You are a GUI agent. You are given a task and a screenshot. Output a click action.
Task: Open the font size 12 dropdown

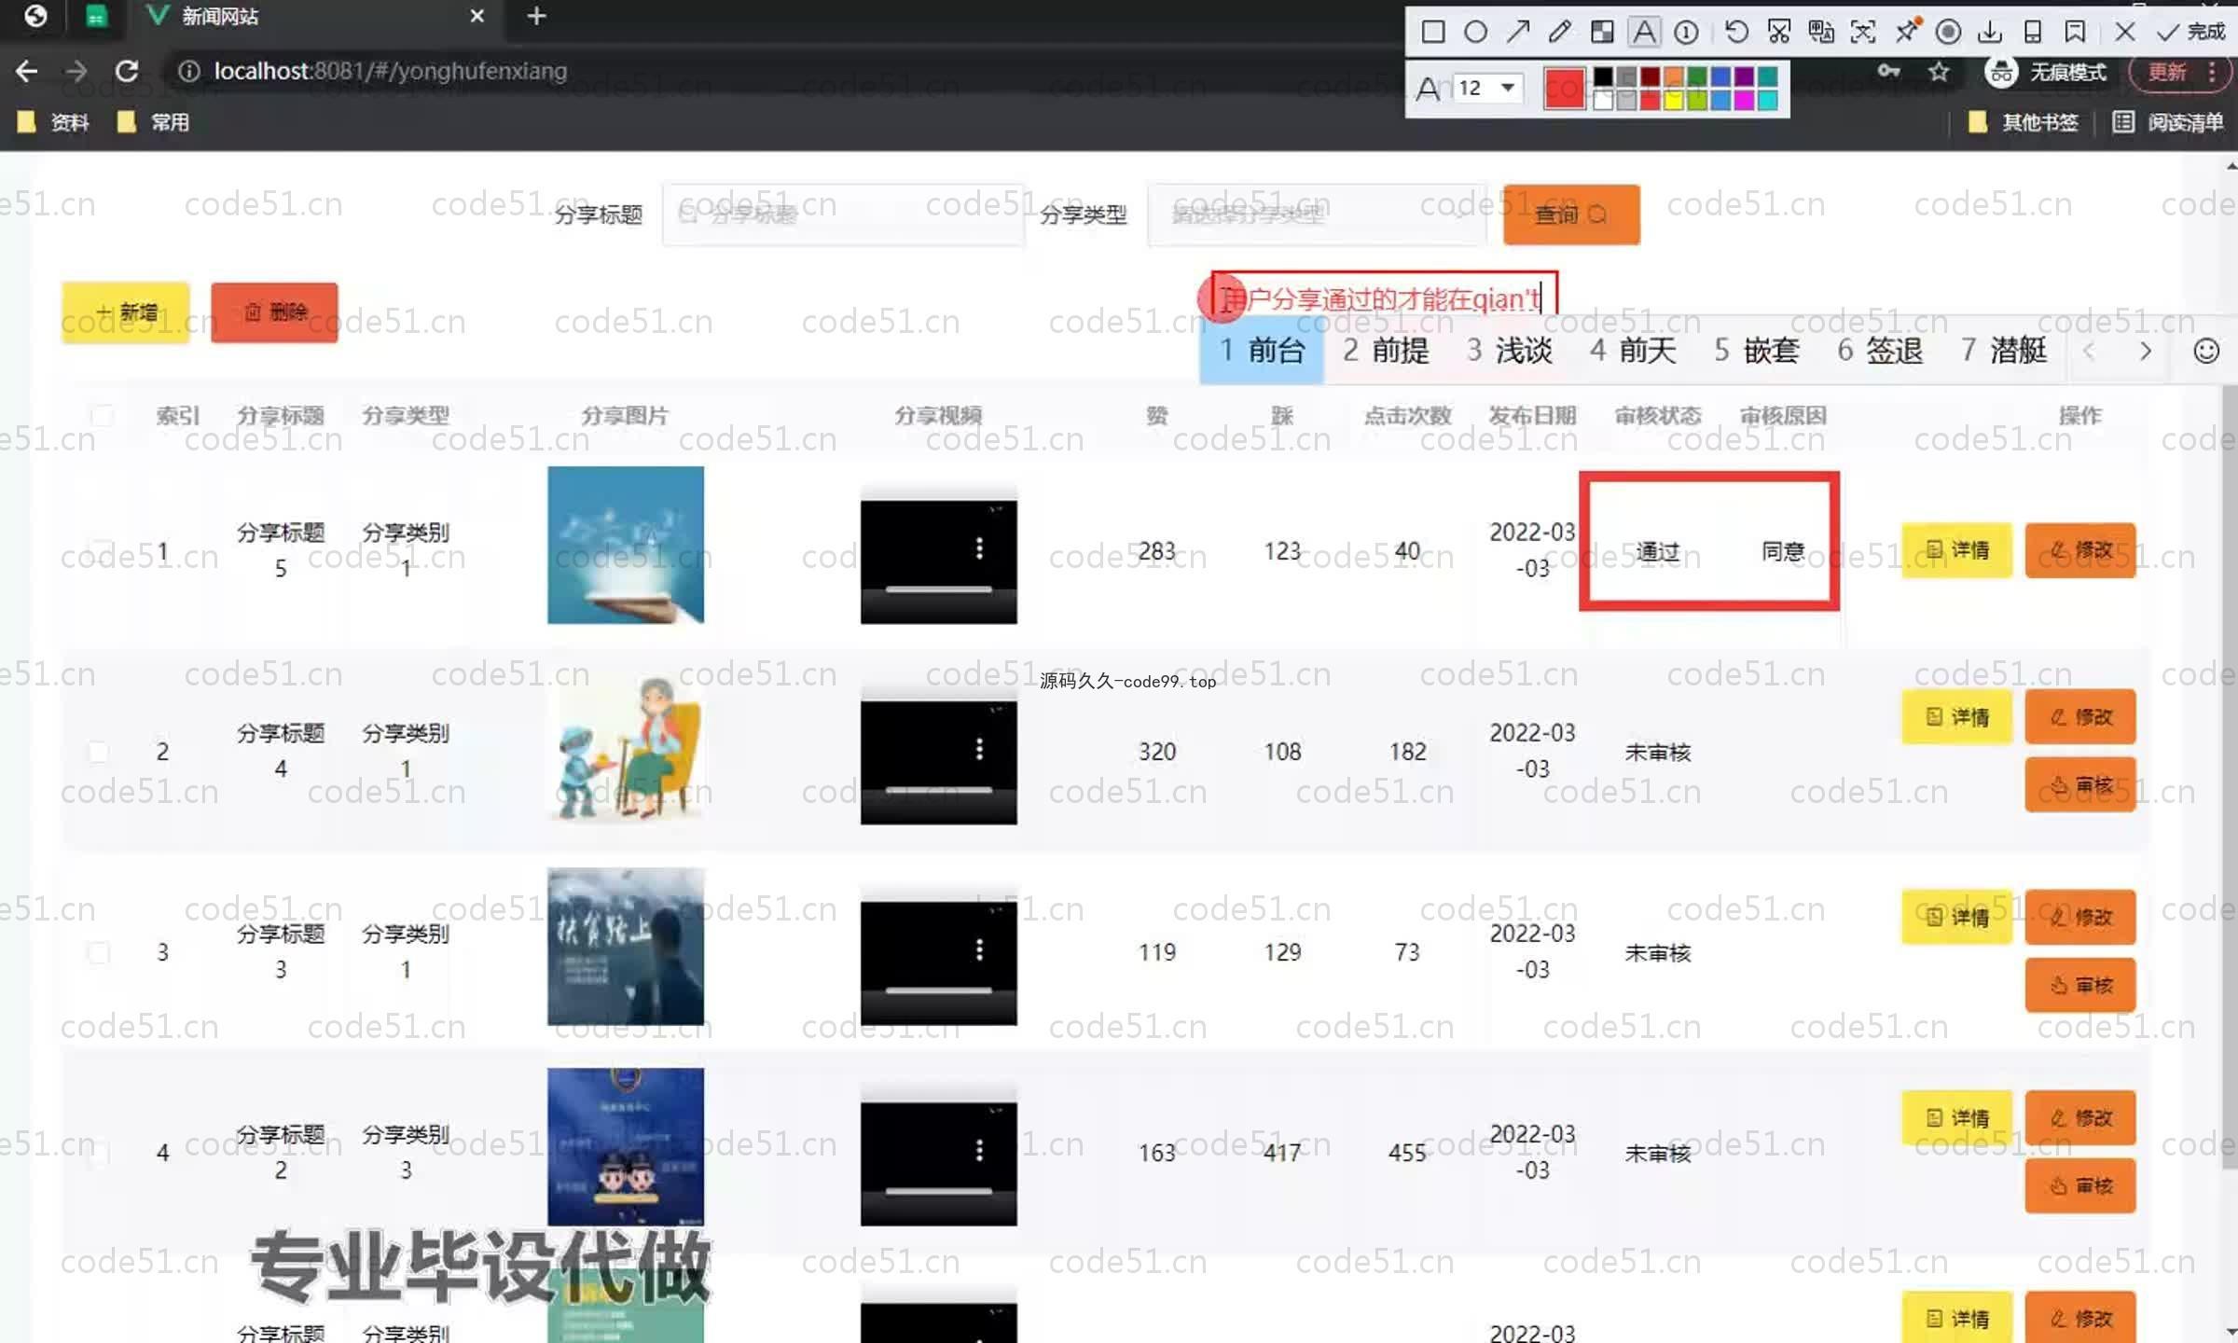tap(1490, 88)
